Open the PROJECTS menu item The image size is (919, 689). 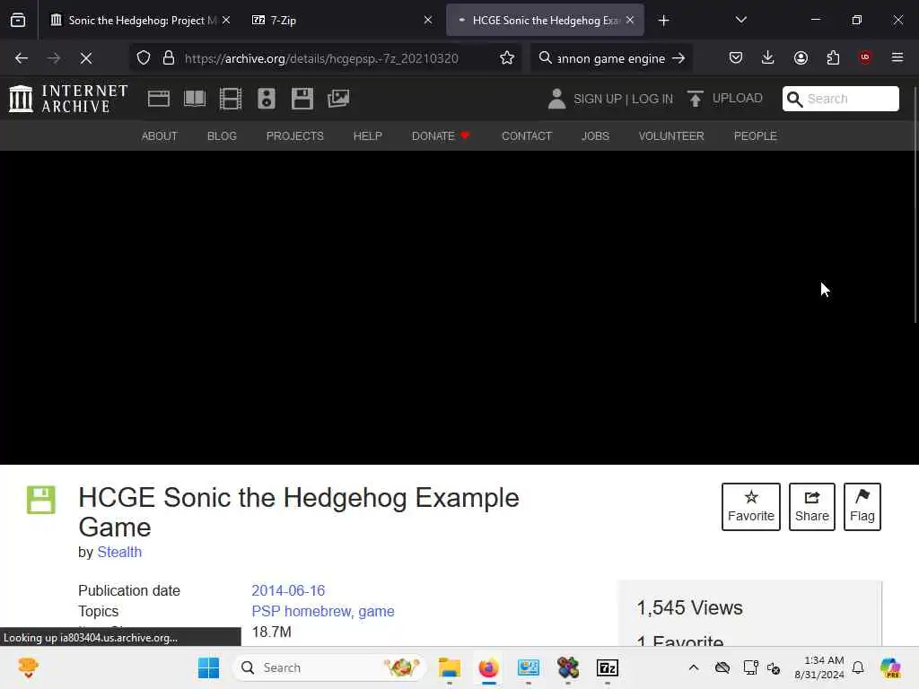click(294, 136)
